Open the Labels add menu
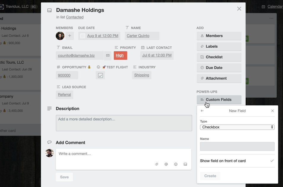This screenshot has height=187, width=283. 219,46
